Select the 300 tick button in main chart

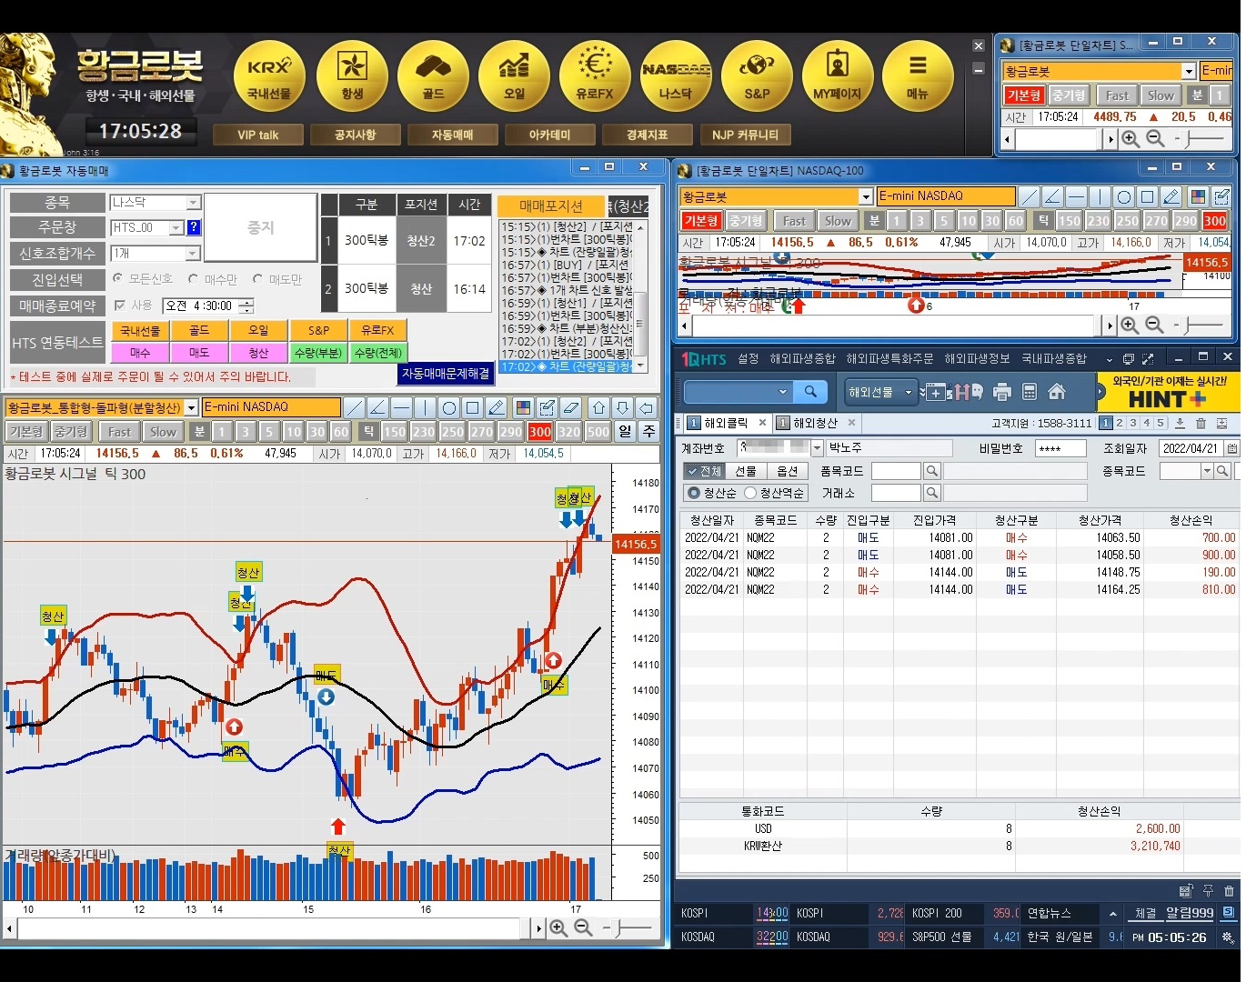pos(540,432)
